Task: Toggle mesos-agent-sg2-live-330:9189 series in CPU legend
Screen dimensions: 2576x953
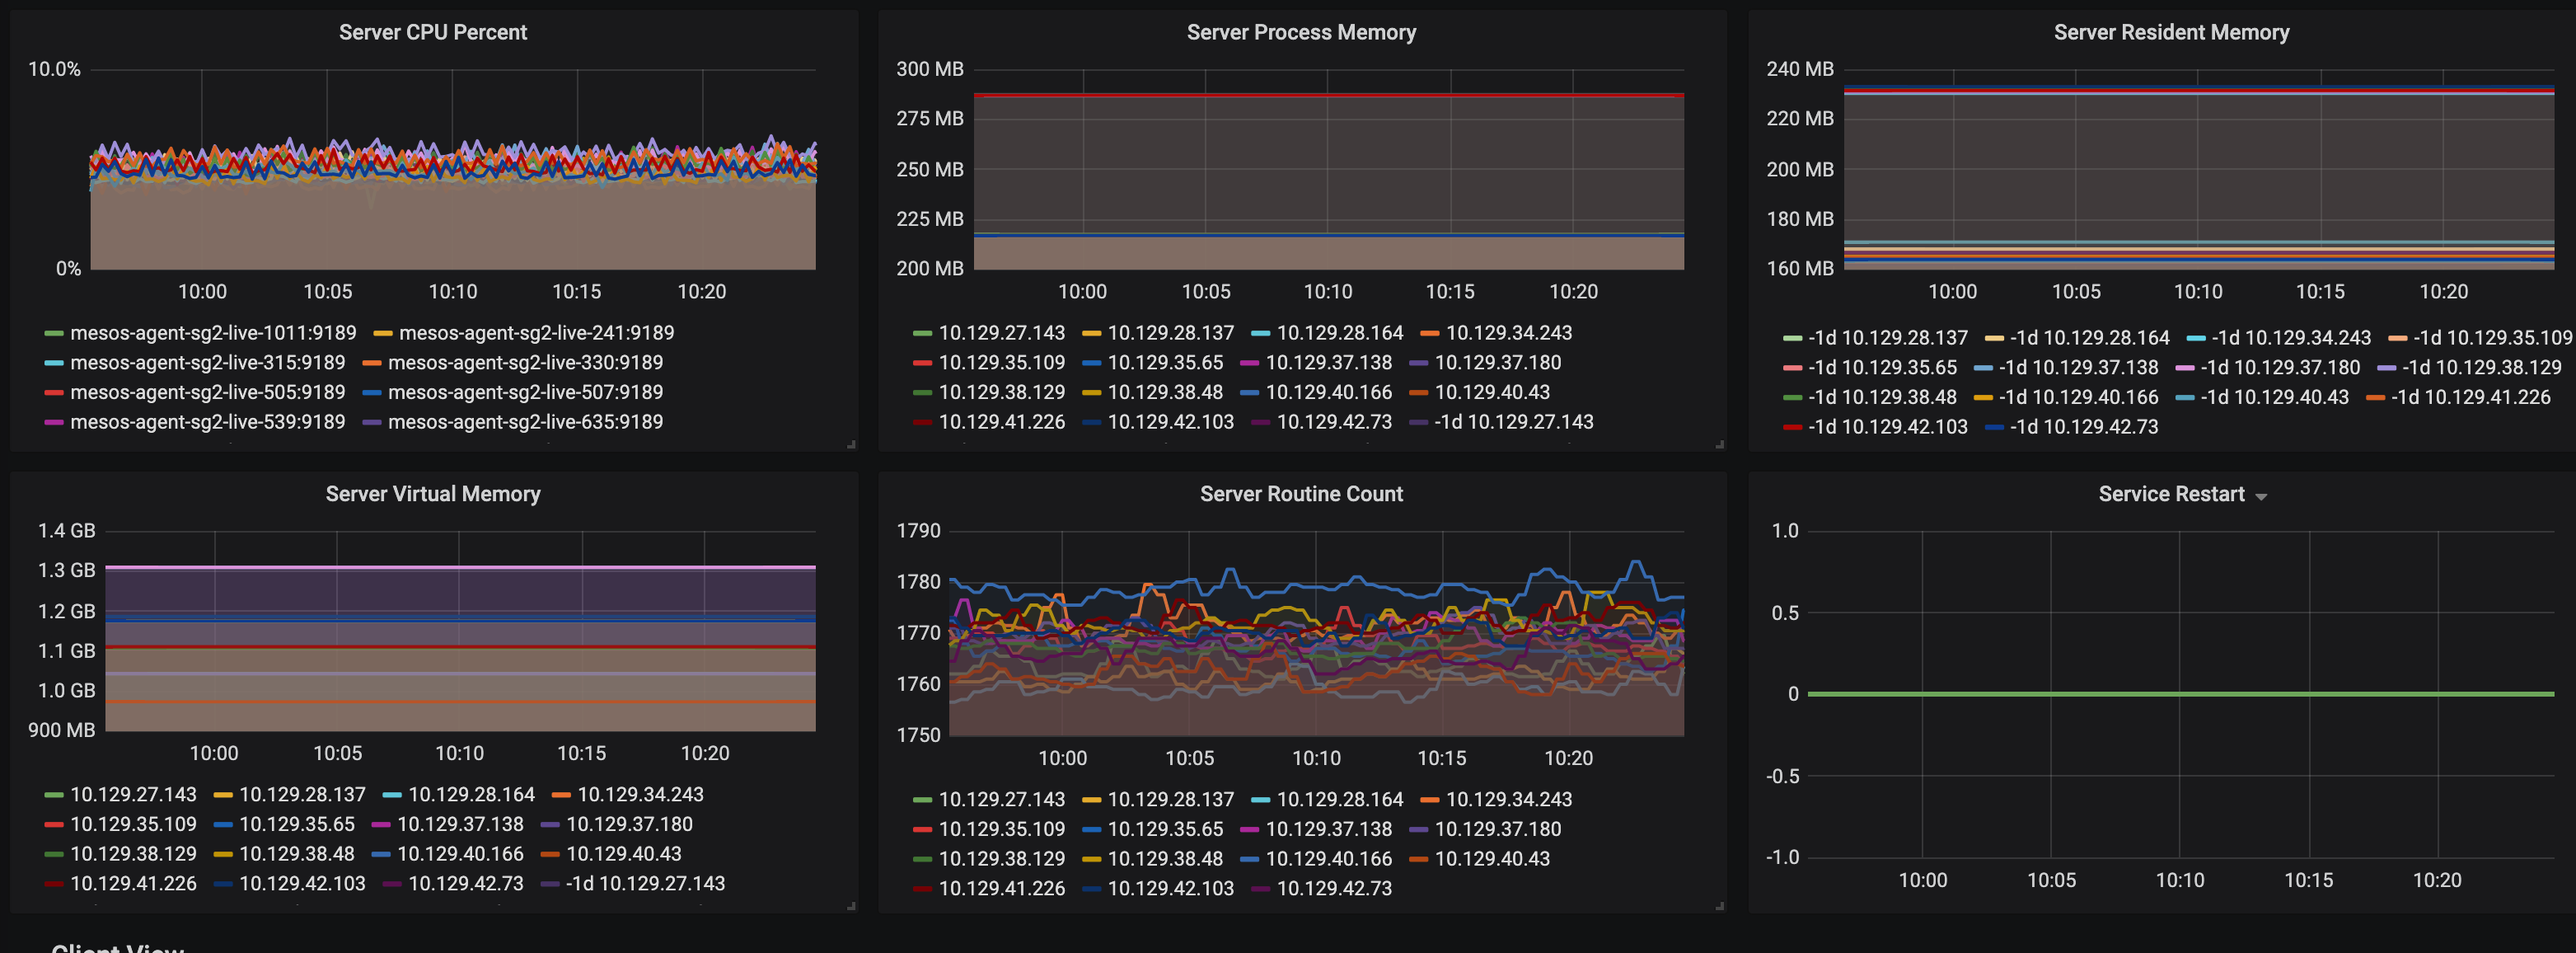Action: [x=525, y=363]
